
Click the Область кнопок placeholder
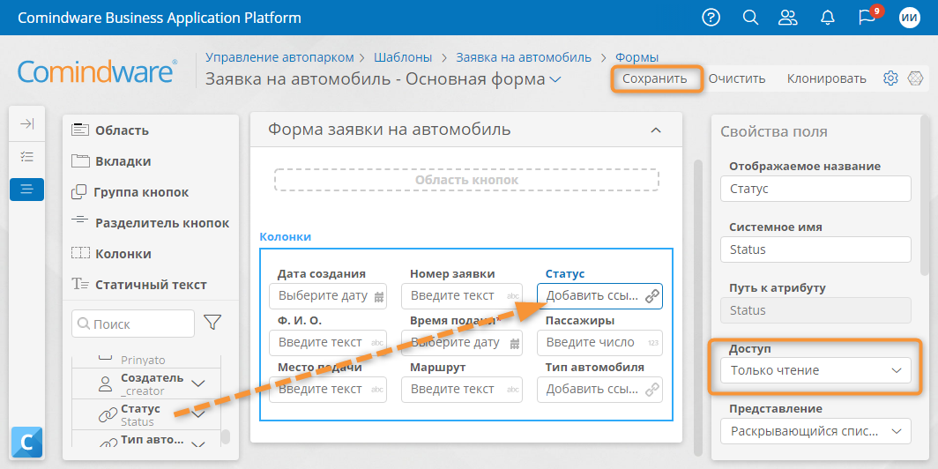(466, 180)
